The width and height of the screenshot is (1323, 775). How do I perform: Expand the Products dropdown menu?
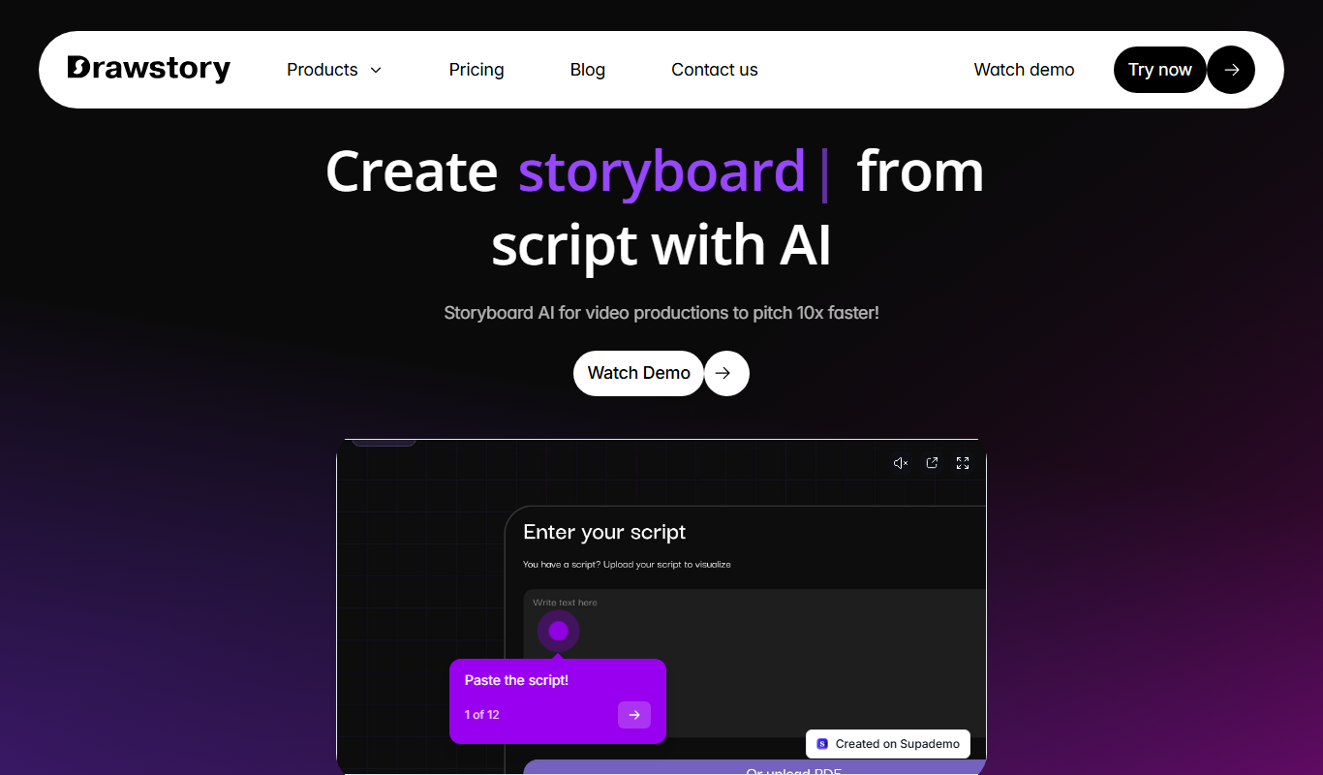(334, 70)
